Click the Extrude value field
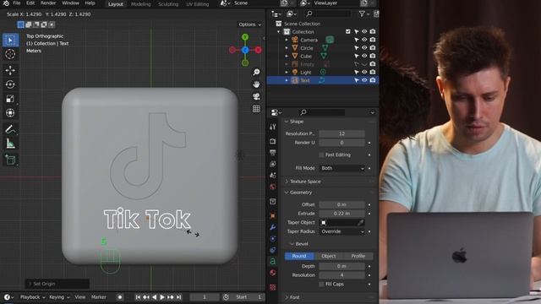This screenshot has width=541, height=304. (x=342, y=214)
